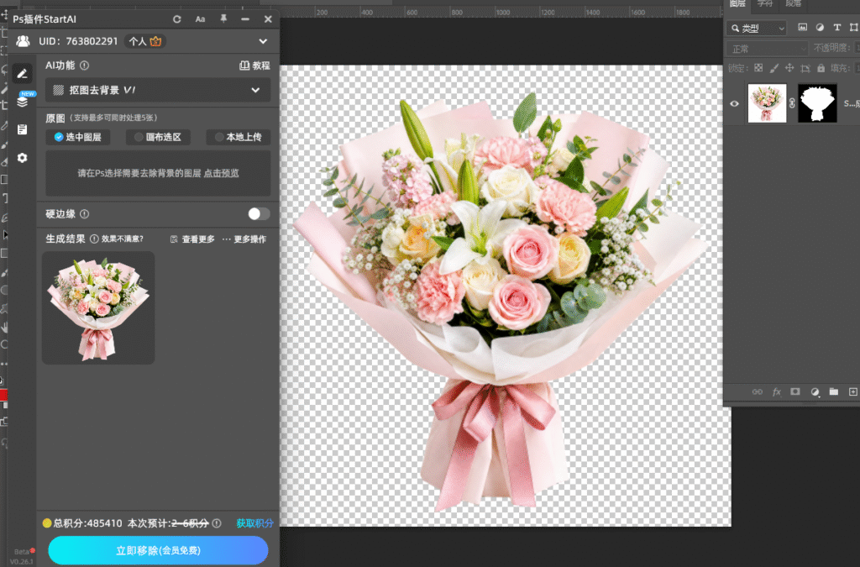Switch to the 字符 tab

[x=765, y=4]
